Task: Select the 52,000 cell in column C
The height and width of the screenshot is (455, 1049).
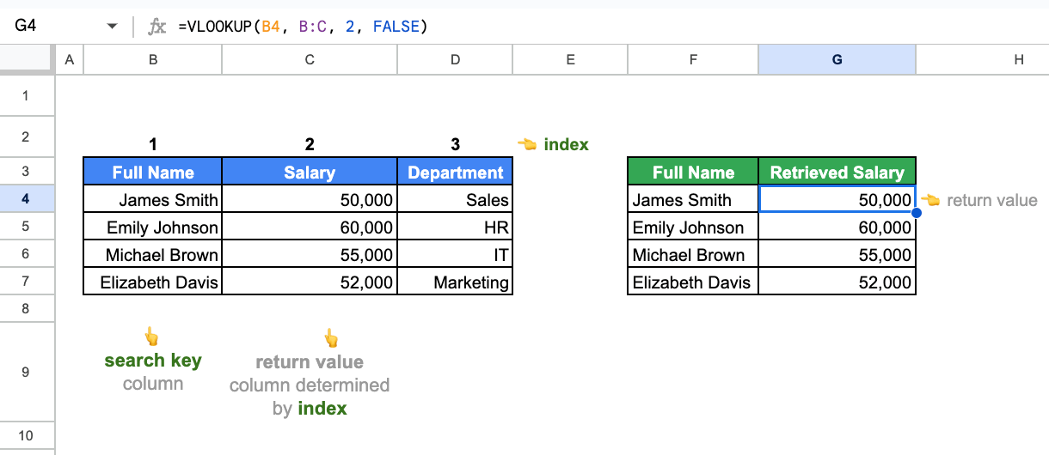Action: click(310, 282)
